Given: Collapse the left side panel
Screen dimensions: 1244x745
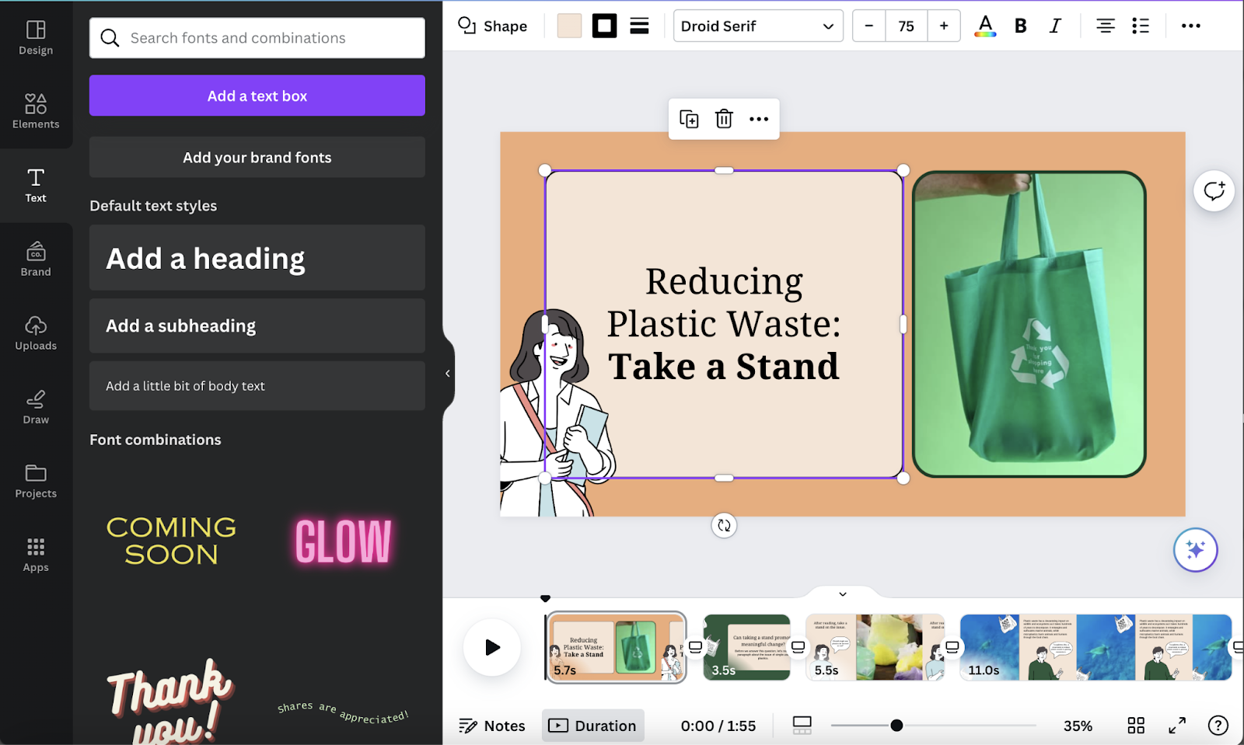Looking at the screenshot, I should click(448, 374).
